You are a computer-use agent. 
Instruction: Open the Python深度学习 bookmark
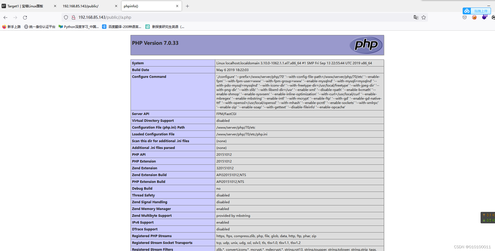coord(79,27)
